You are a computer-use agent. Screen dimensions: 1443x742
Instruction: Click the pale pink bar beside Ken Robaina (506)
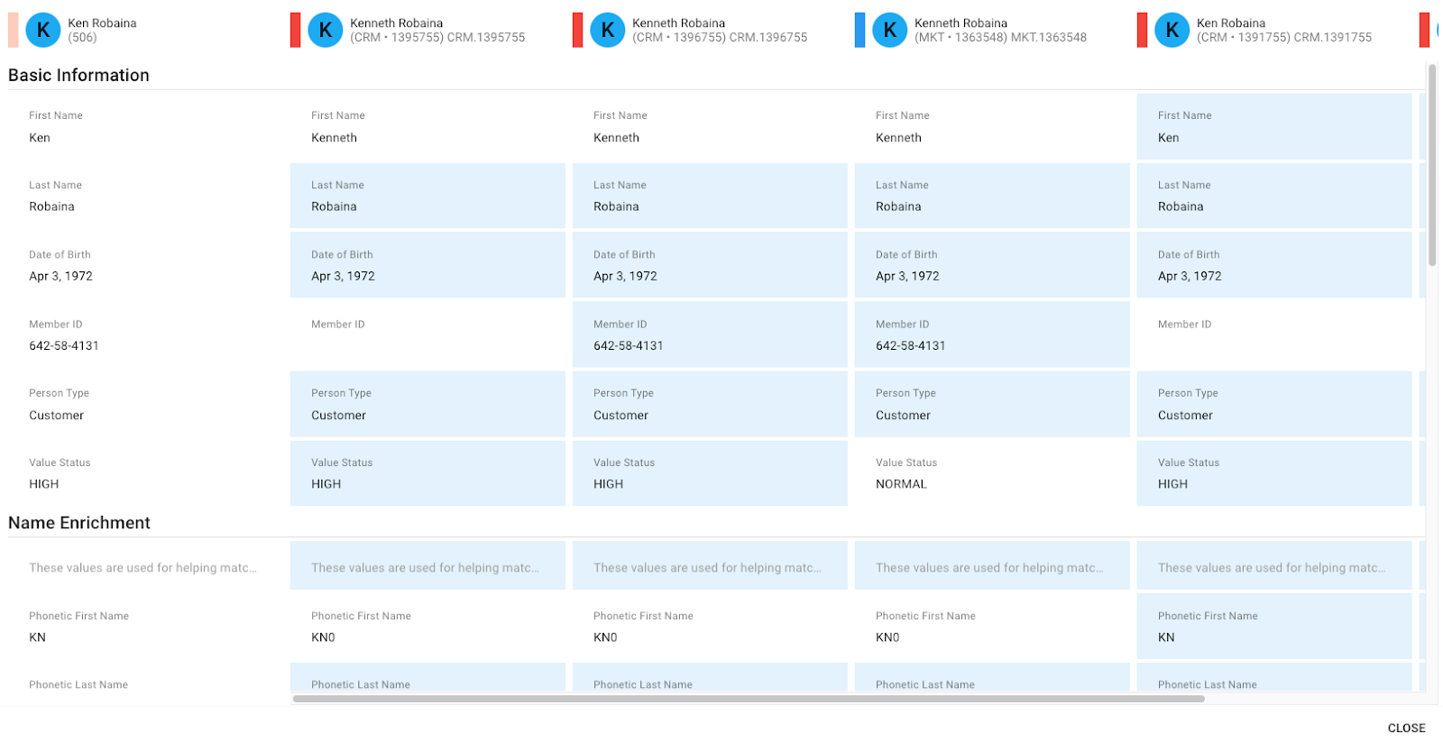click(x=13, y=30)
